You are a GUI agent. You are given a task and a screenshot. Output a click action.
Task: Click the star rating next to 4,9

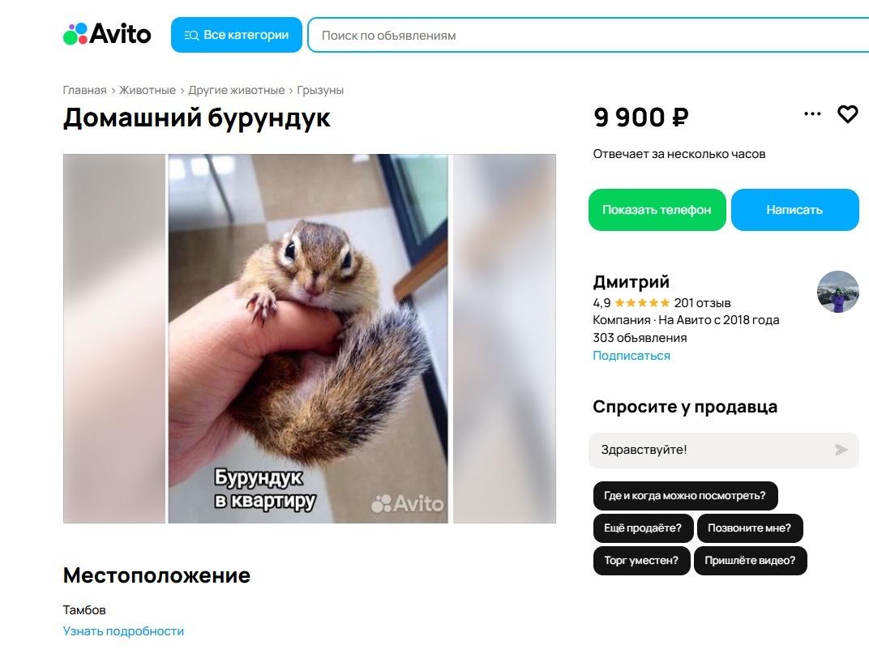640,303
